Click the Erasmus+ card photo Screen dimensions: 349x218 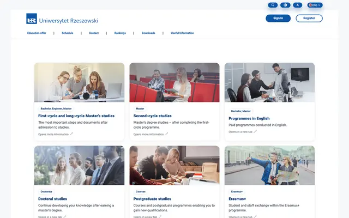[269, 165]
